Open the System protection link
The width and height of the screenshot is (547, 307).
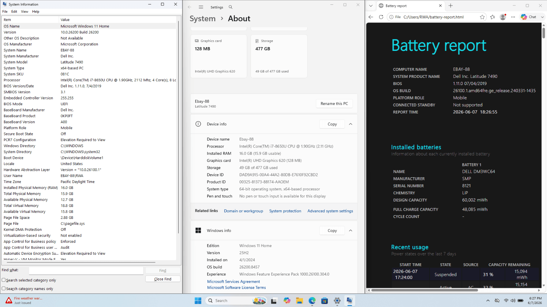(x=285, y=211)
